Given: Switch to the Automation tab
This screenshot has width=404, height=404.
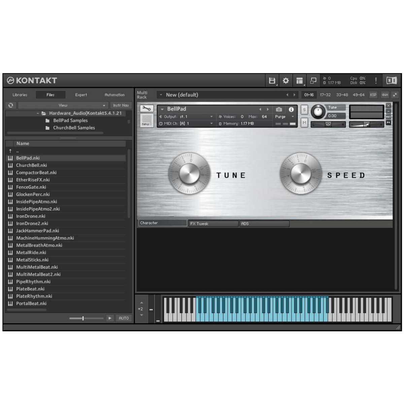Looking at the screenshot, I should tap(114, 95).
